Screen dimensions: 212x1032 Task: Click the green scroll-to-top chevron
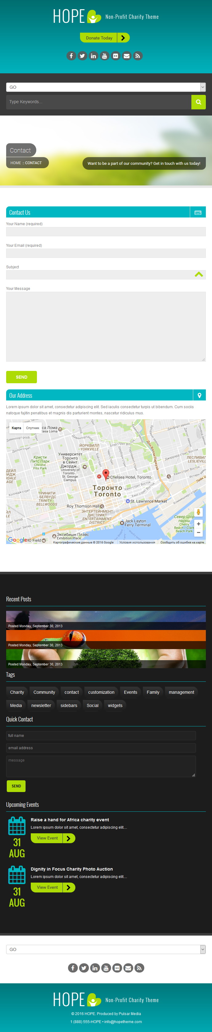click(199, 274)
